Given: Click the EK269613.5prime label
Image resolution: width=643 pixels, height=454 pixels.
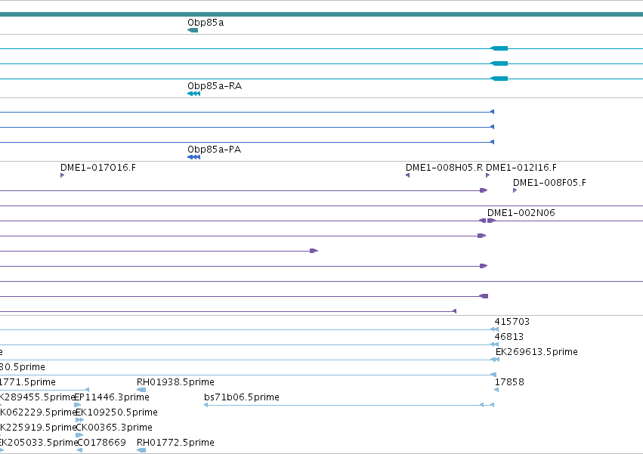Looking at the screenshot, I should (x=536, y=352).
